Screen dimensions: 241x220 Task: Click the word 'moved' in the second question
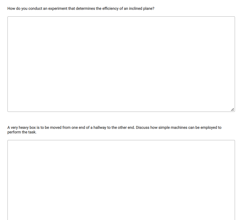[56, 128]
